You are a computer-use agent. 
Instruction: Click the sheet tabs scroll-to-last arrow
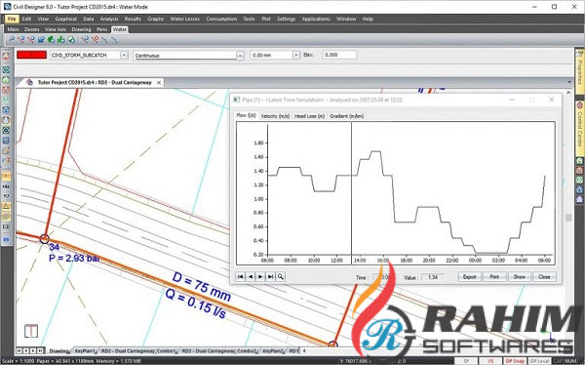pos(41,350)
